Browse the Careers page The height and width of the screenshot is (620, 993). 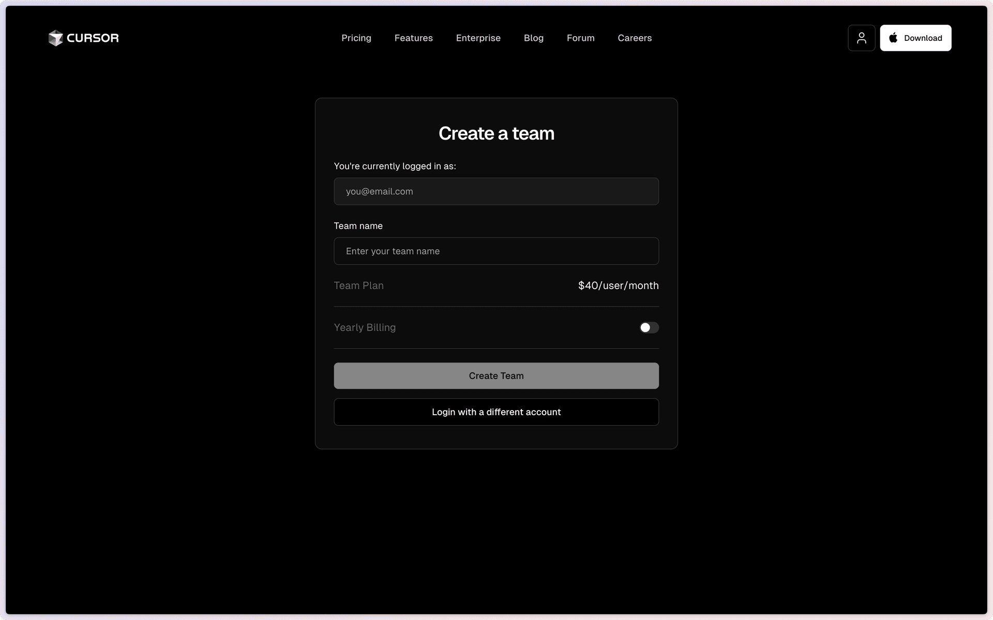(x=635, y=38)
